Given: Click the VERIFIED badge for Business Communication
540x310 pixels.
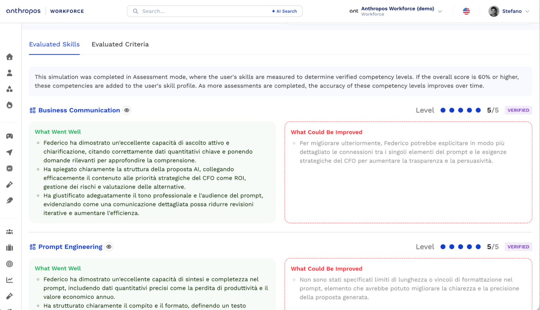Looking at the screenshot, I should [x=518, y=110].
